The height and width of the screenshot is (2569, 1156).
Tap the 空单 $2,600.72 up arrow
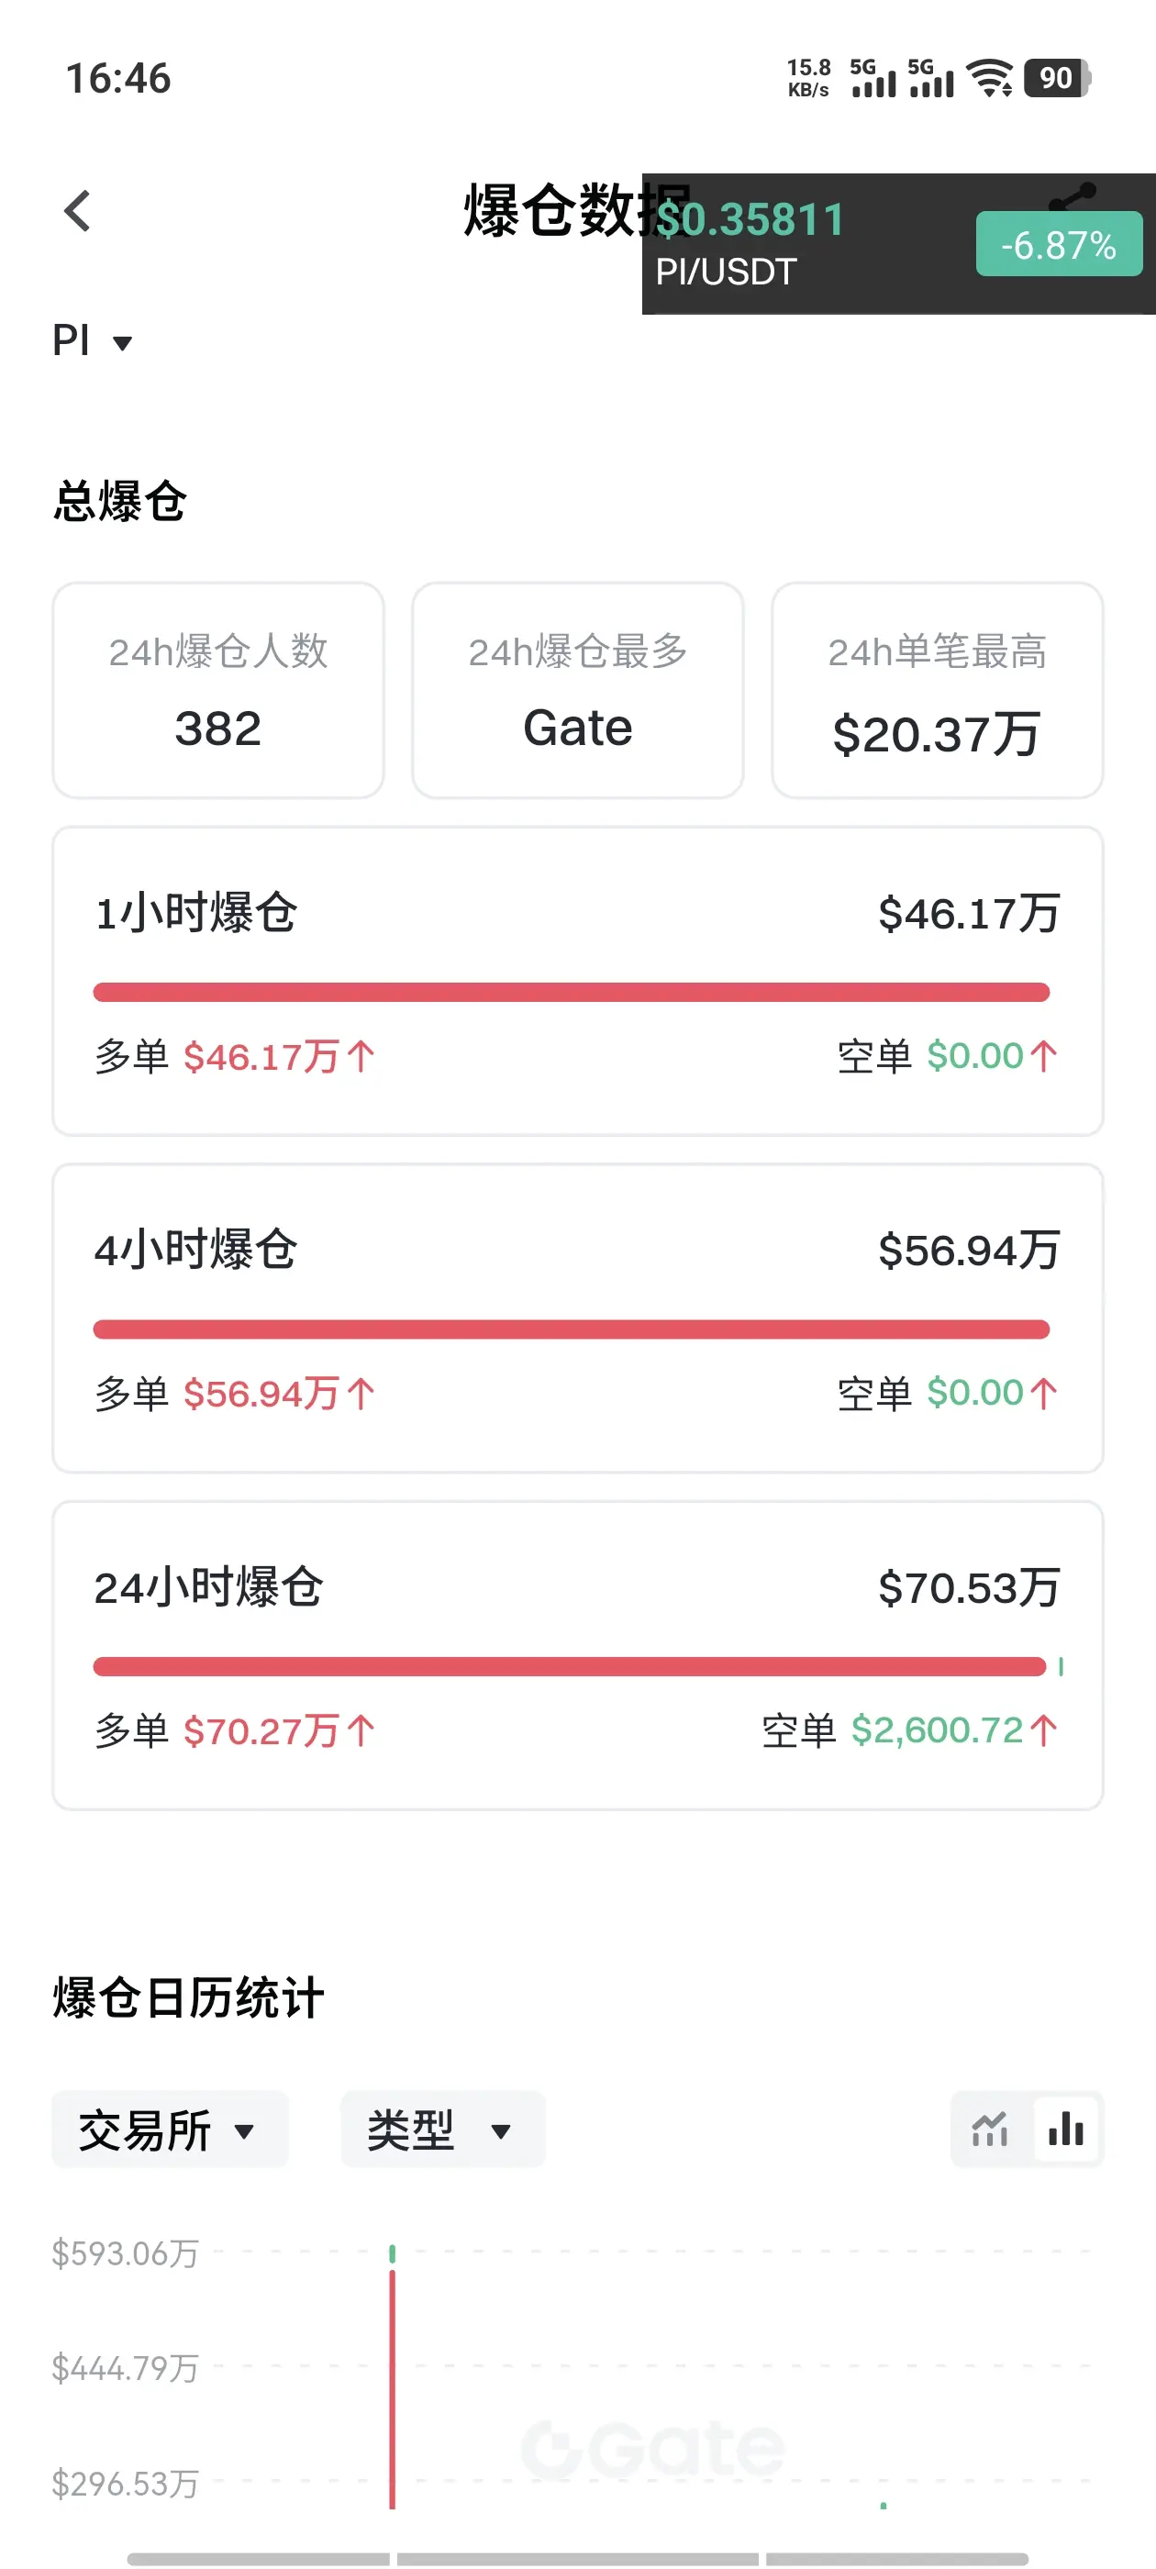[x=1043, y=1730]
